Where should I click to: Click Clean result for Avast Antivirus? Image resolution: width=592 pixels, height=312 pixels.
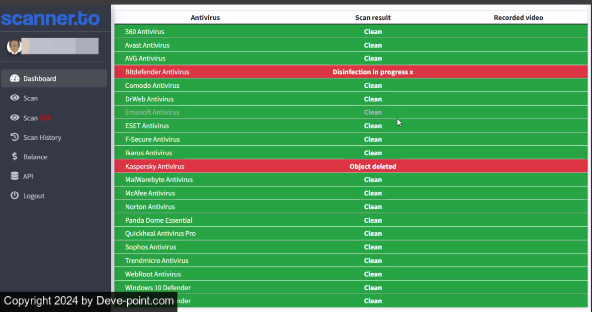click(x=373, y=45)
